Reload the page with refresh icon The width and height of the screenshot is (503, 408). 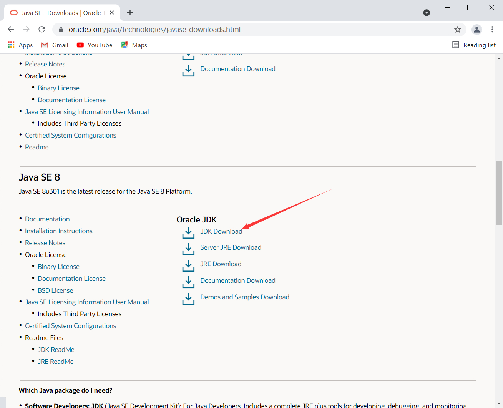[42, 30]
